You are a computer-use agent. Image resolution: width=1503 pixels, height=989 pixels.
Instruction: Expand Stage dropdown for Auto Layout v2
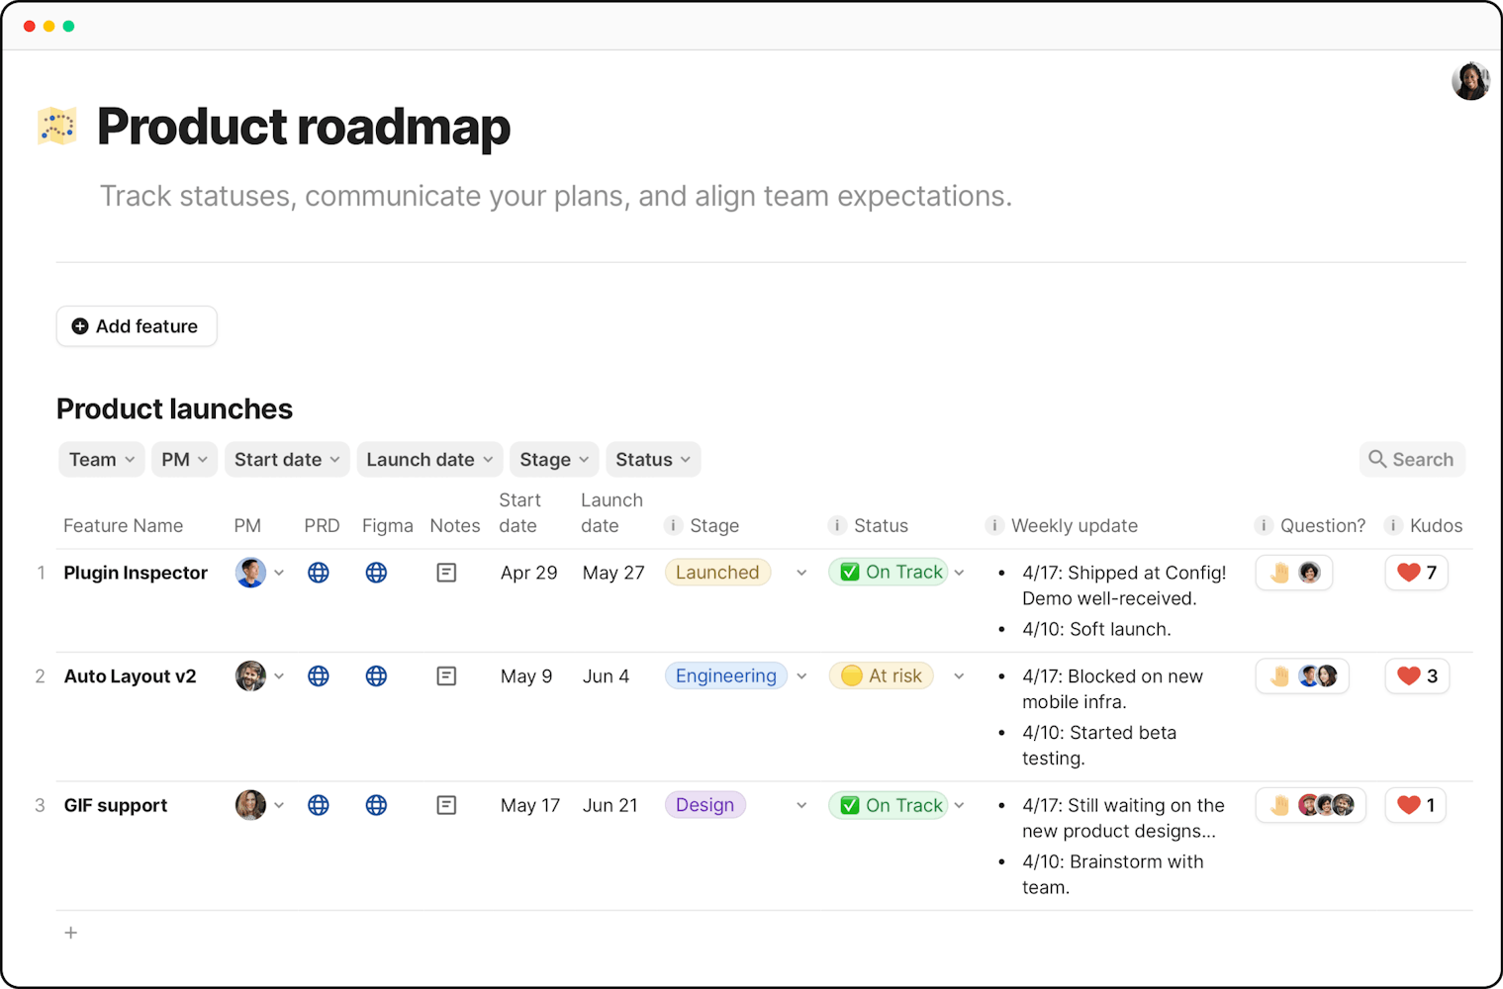(x=801, y=676)
